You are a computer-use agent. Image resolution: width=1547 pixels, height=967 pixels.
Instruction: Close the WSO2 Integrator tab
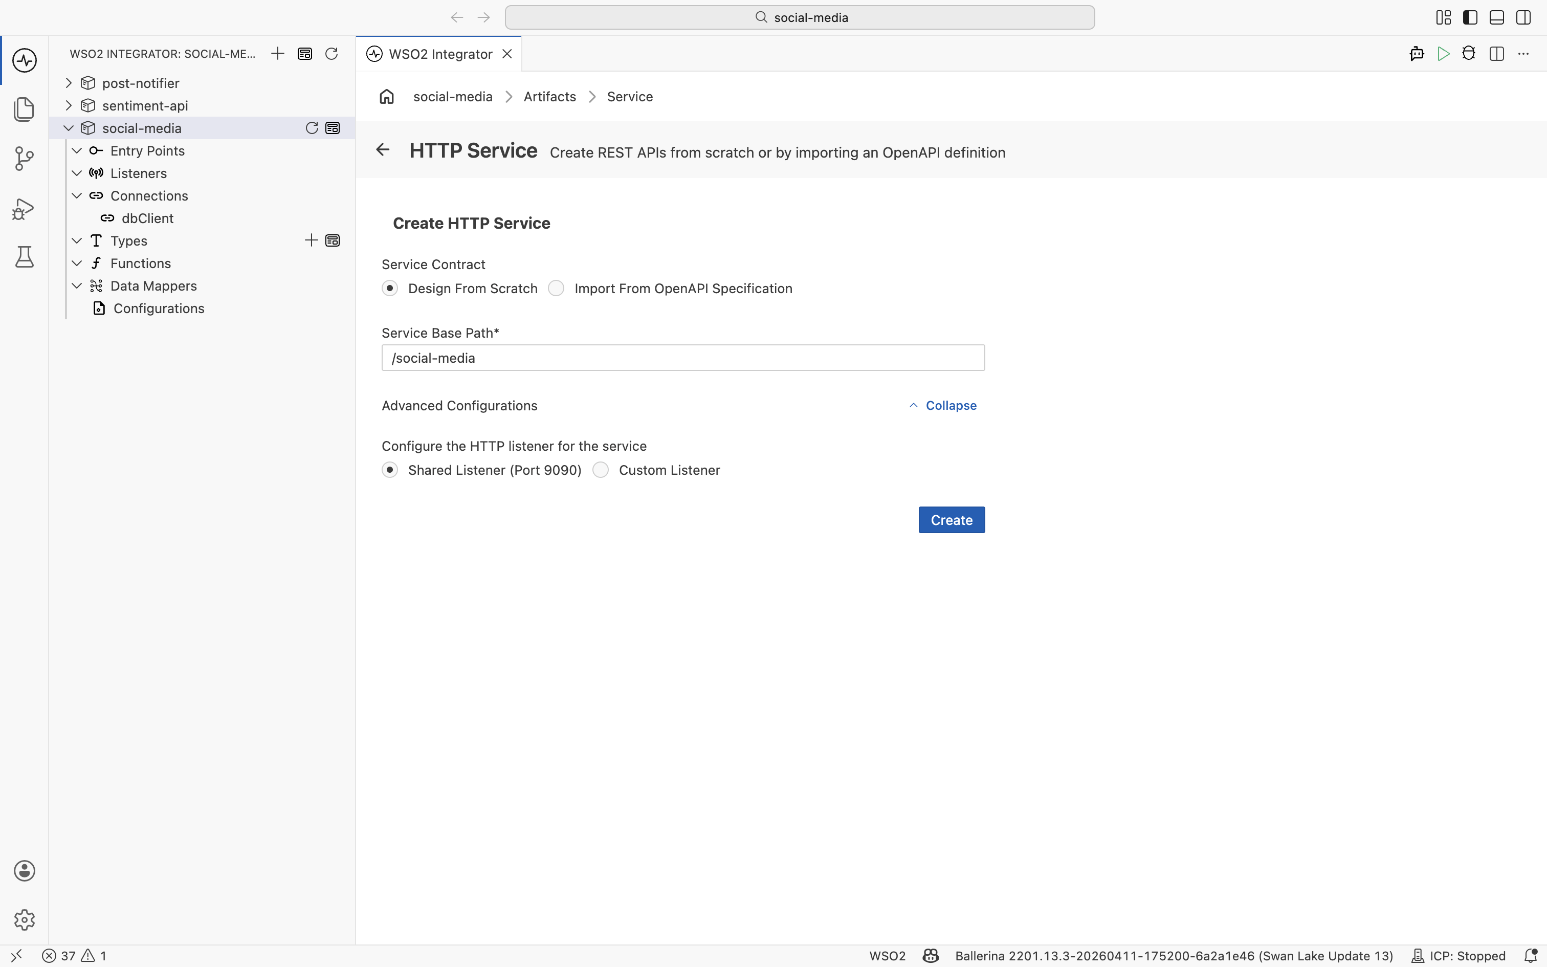click(507, 54)
